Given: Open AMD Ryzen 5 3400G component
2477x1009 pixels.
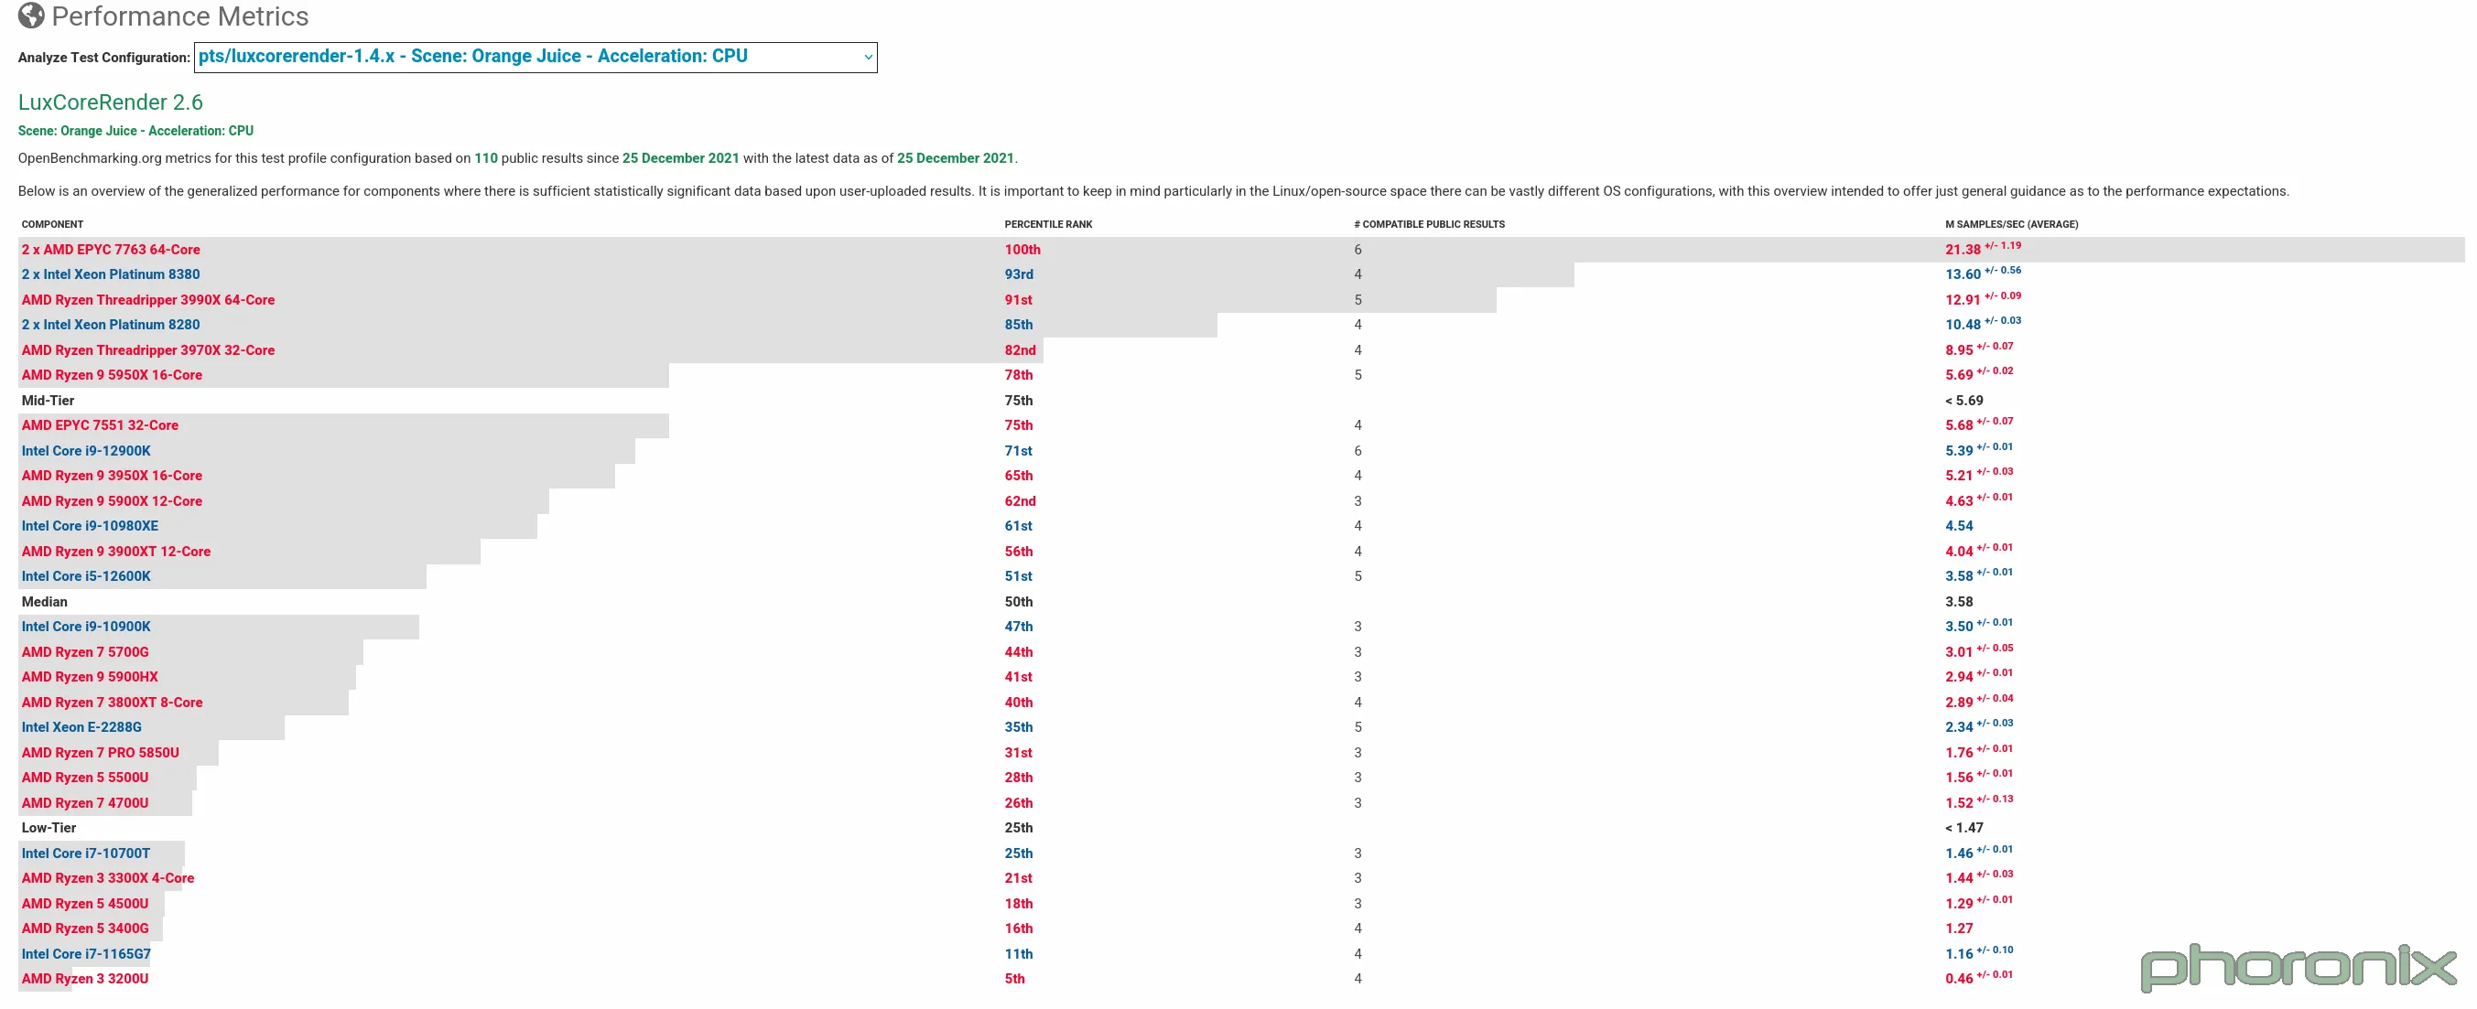Looking at the screenshot, I should click(85, 929).
